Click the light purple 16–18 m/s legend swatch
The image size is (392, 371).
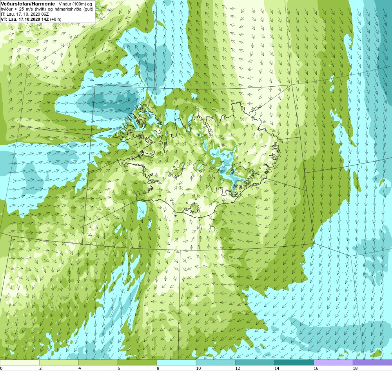point(333,363)
